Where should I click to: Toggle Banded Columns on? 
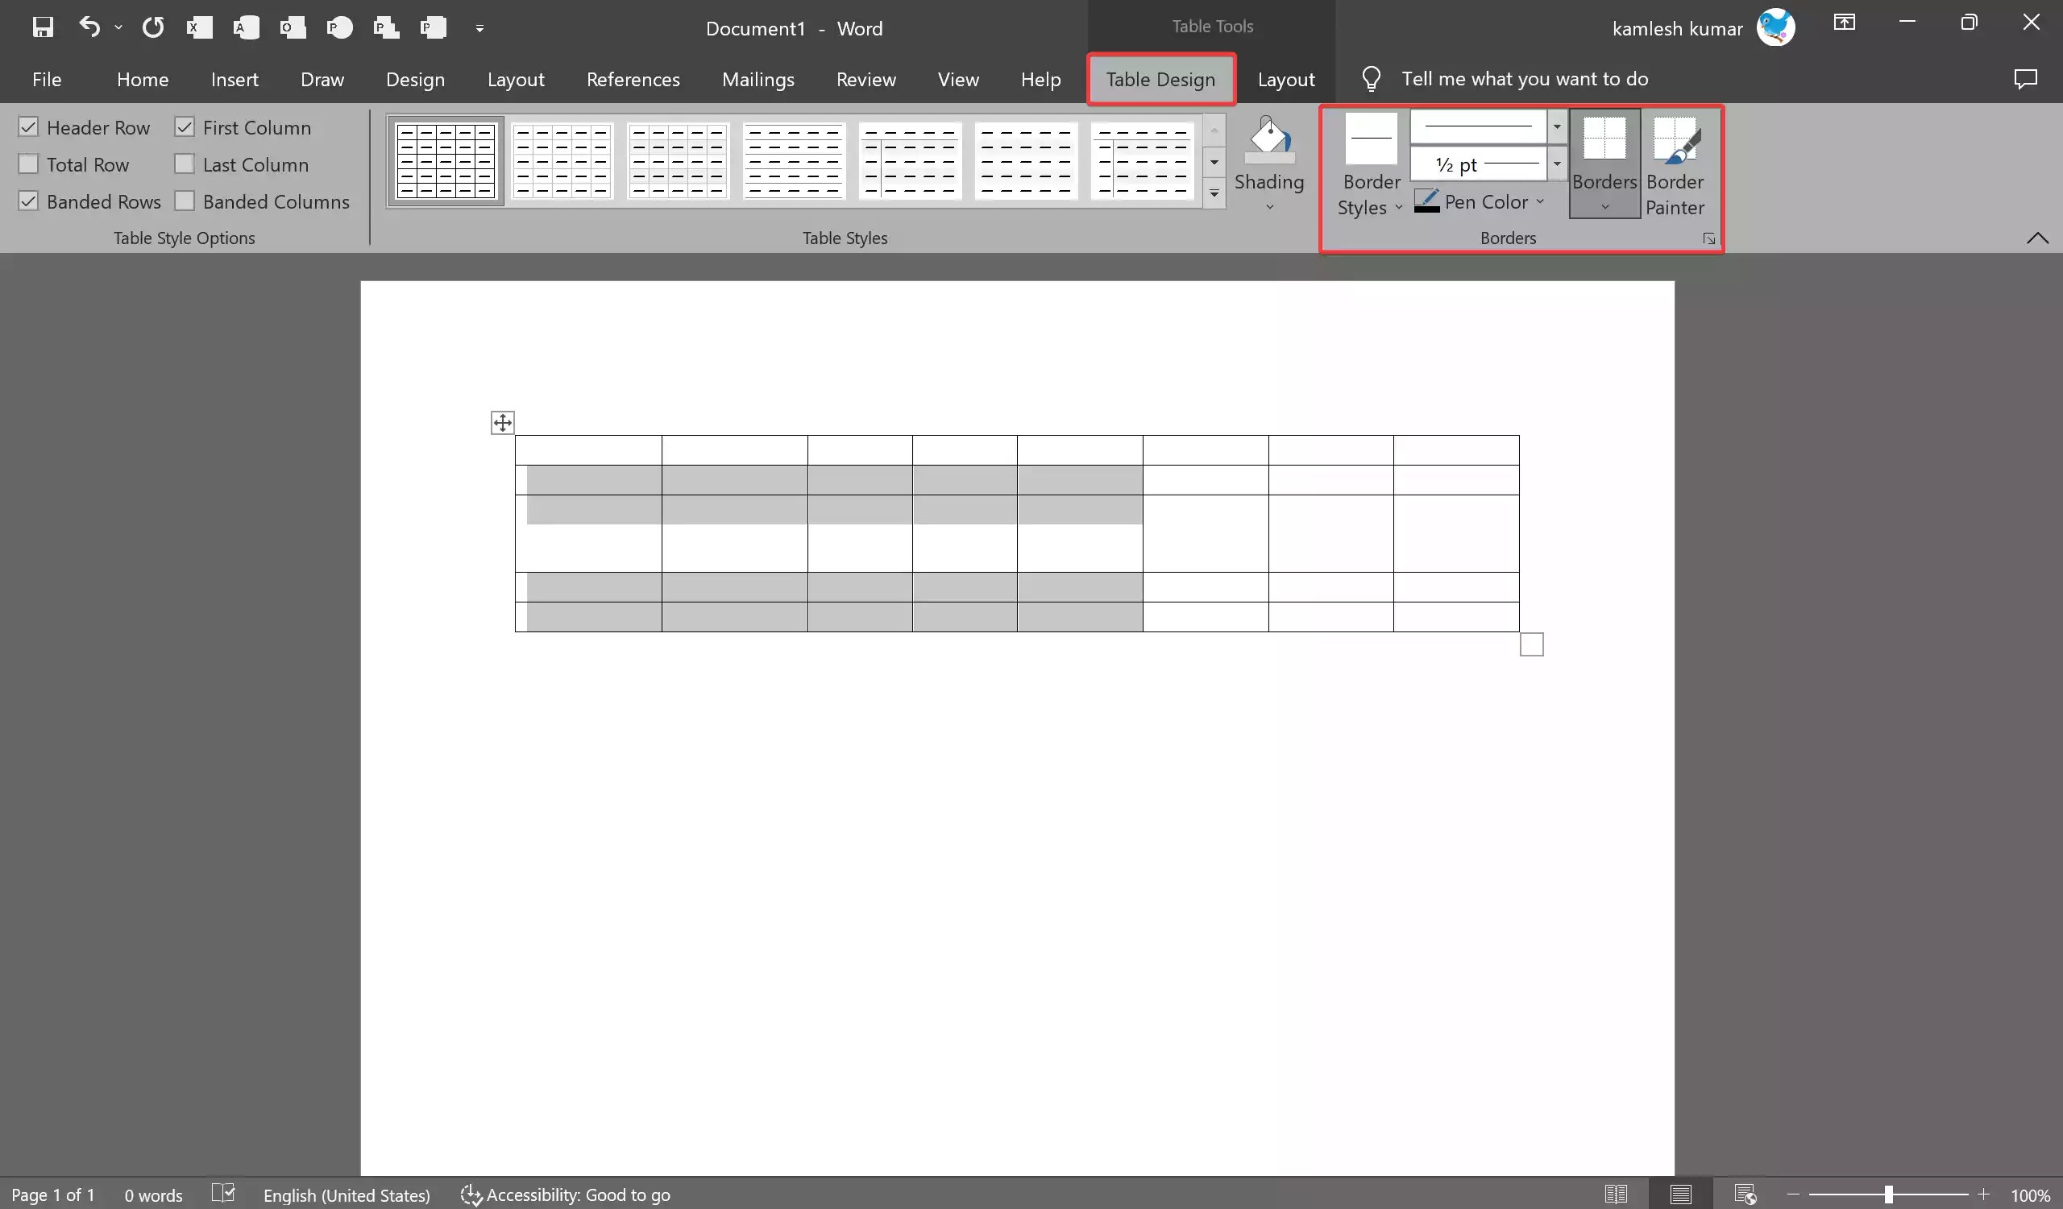[185, 201]
